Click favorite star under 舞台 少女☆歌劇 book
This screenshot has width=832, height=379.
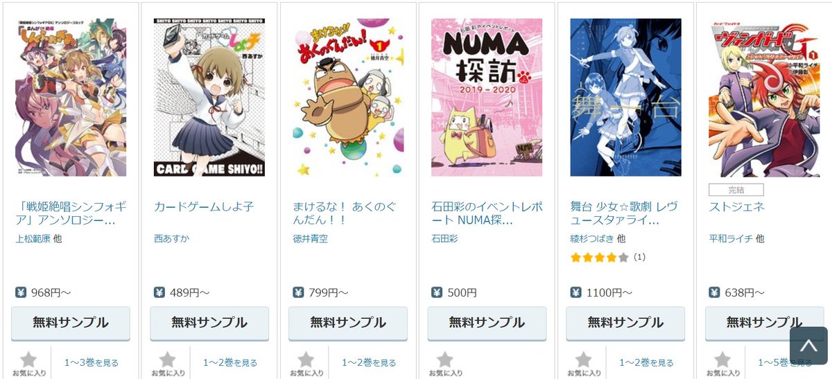[x=583, y=360]
